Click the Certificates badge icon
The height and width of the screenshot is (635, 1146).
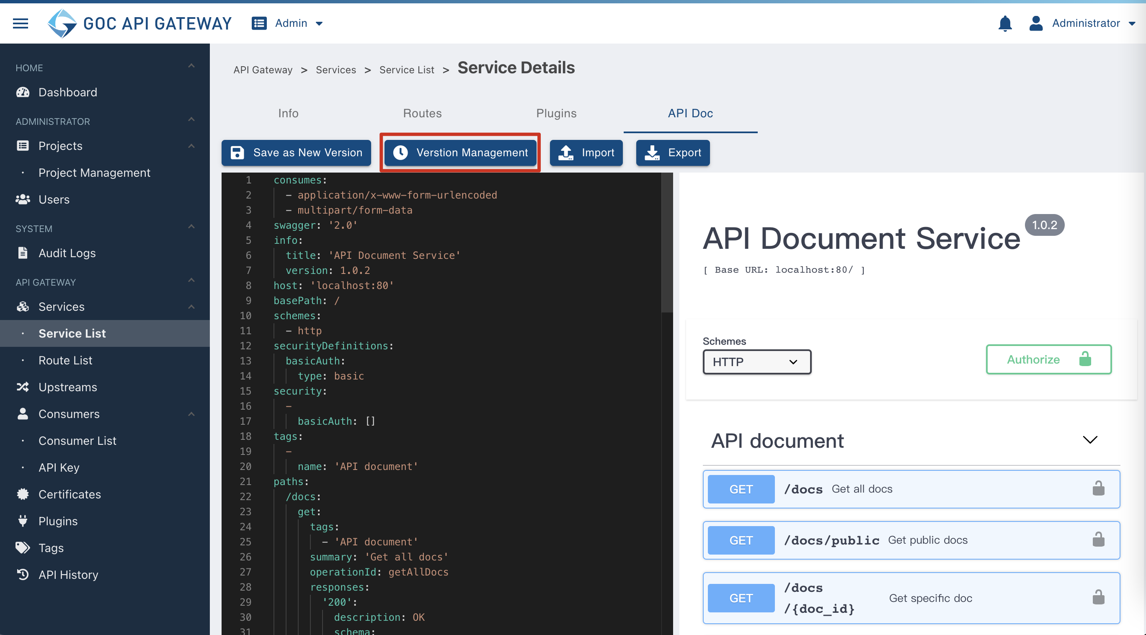click(x=23, y=494)
